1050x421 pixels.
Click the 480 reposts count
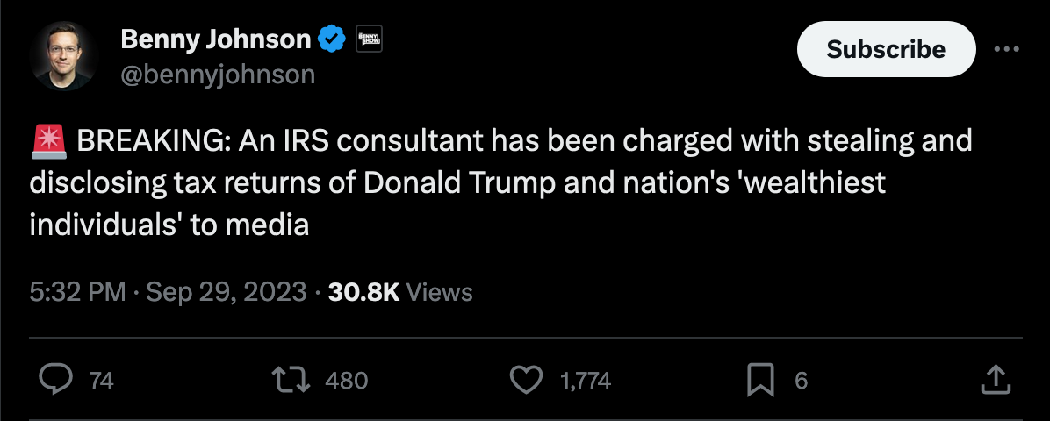(346, 381)
